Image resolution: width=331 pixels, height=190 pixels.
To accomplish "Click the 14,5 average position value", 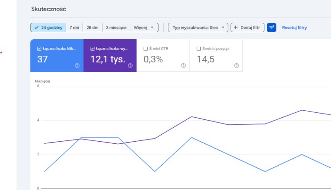I will pos(206,59).
